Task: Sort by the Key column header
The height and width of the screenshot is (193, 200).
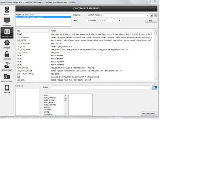Action: (32, 31)
